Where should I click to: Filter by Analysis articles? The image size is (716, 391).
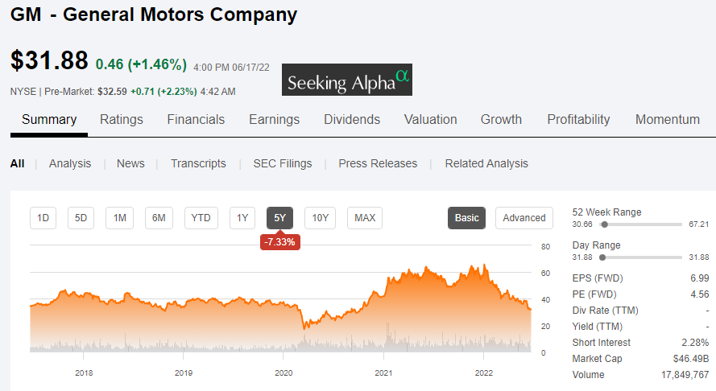click(70, 163)
